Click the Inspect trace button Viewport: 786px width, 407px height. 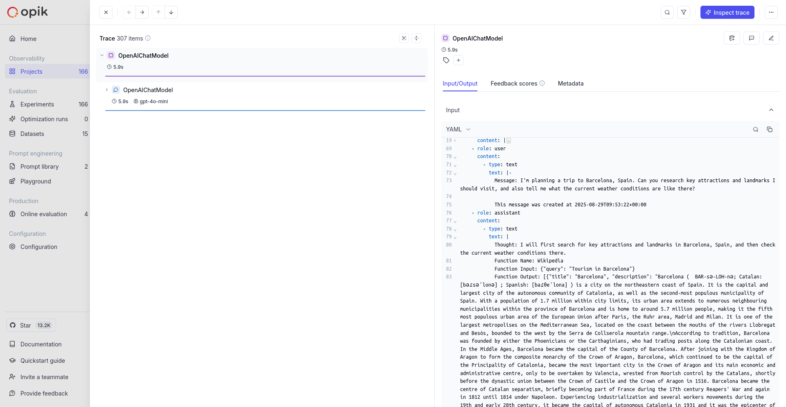point(727,12)
